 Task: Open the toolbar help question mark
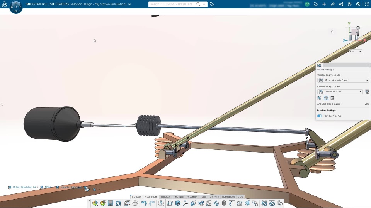161,203
